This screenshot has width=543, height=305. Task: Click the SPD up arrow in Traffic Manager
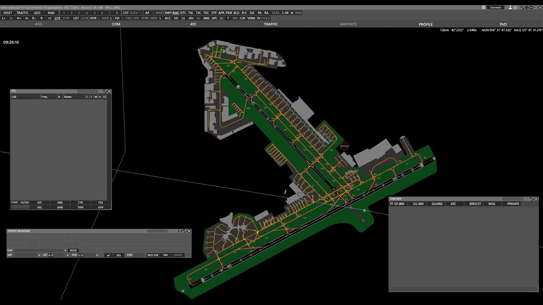pyautogui.click(x=82, y=255)
